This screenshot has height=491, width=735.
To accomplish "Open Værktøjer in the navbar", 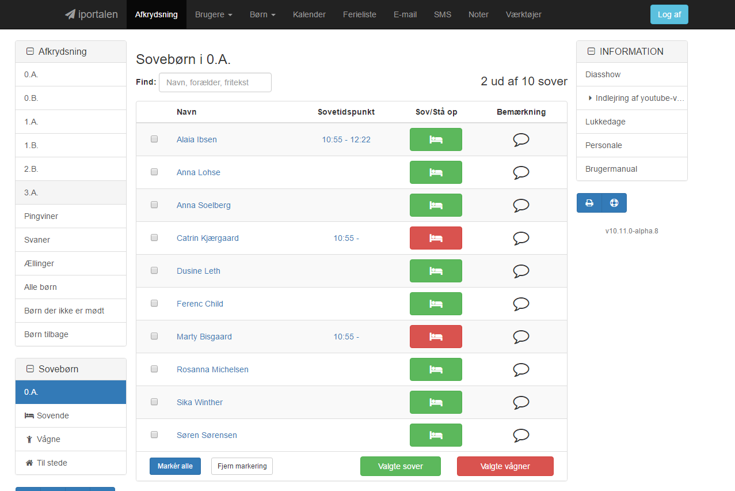I will point(524,14).
